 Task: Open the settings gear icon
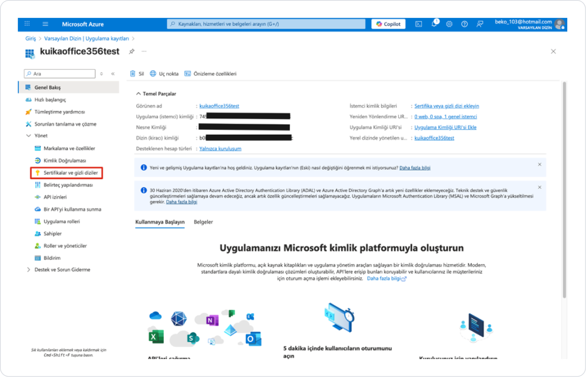[x=449, y=24]
